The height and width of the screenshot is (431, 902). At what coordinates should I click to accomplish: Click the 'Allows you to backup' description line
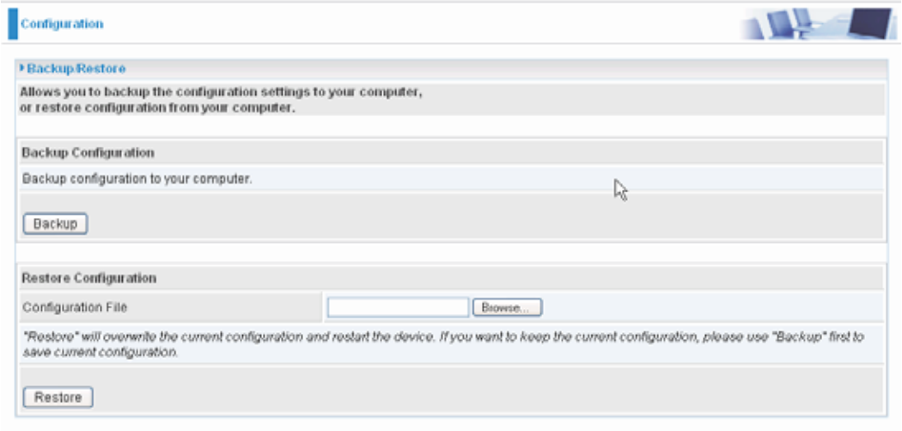coord(221,92)
